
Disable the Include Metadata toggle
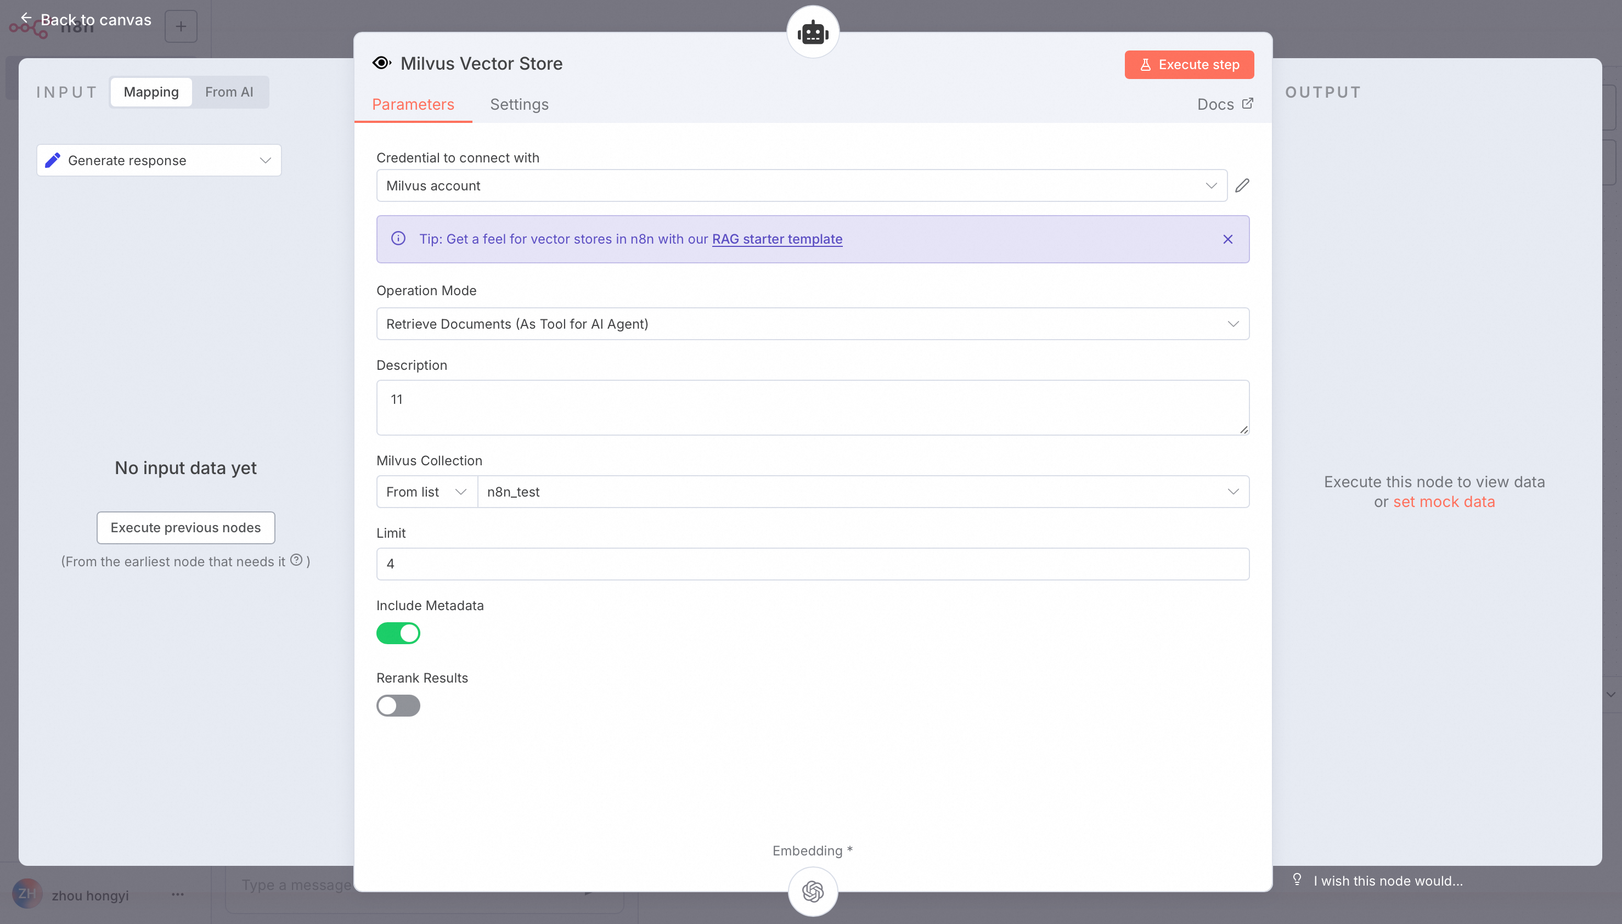(x=398, y=633)
